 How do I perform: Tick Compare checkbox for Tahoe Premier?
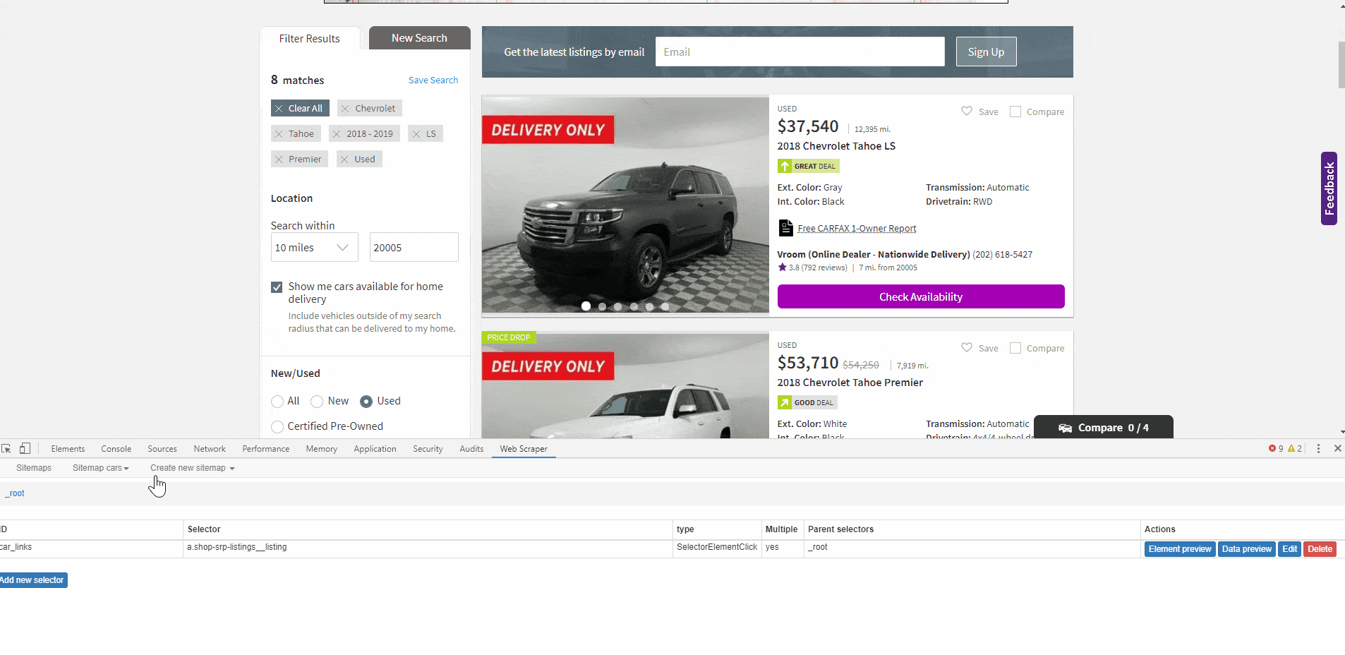click(x=1015, y=348)
